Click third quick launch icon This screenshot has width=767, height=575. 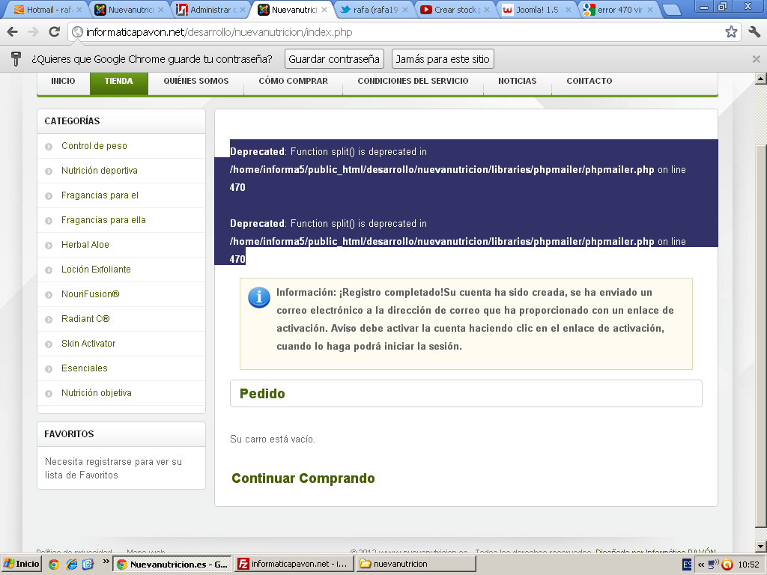88,565
